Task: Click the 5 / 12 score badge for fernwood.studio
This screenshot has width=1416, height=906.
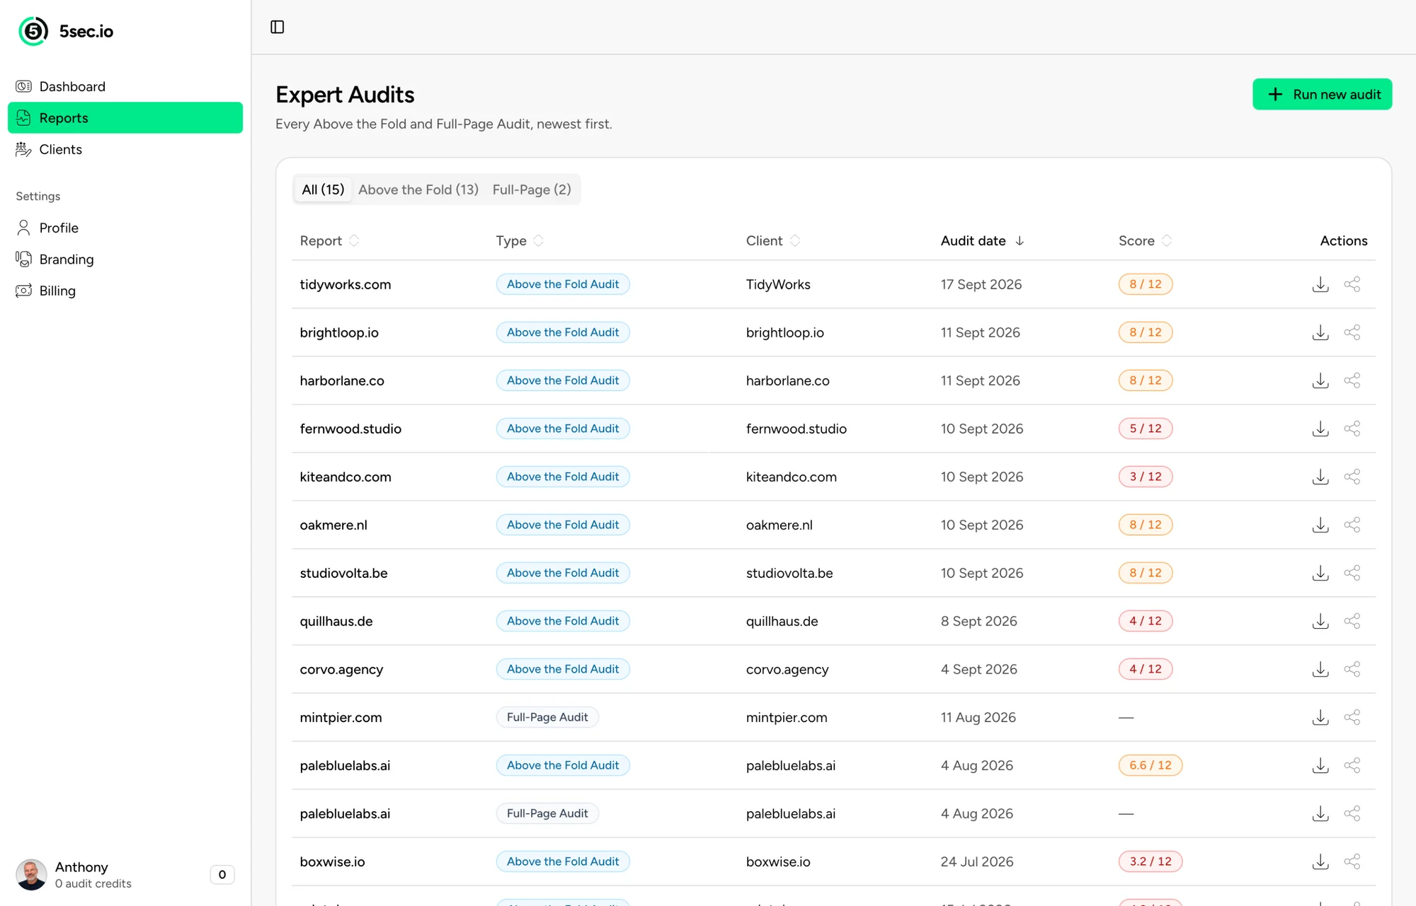Action: (x=1146, y=429)
